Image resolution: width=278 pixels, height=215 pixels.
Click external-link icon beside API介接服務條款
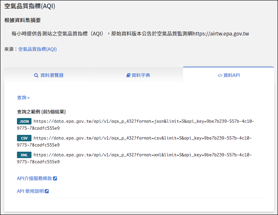click(x=55, y=179)
